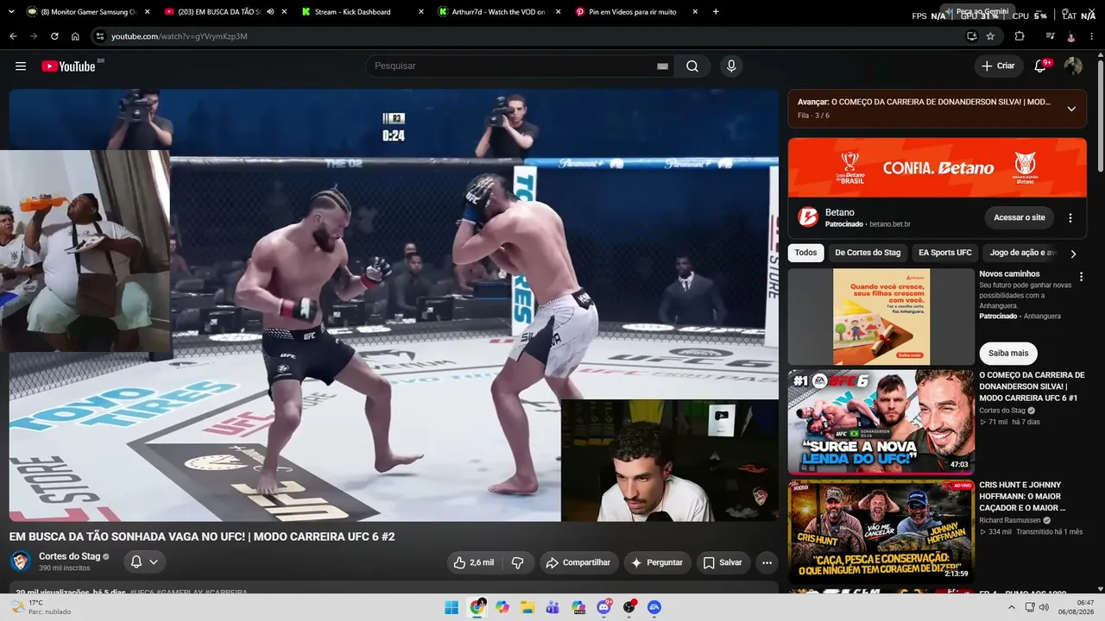Bookmark this page with star icon
The height and width of the screenshot is (621, 1105).
click(990, 36)
